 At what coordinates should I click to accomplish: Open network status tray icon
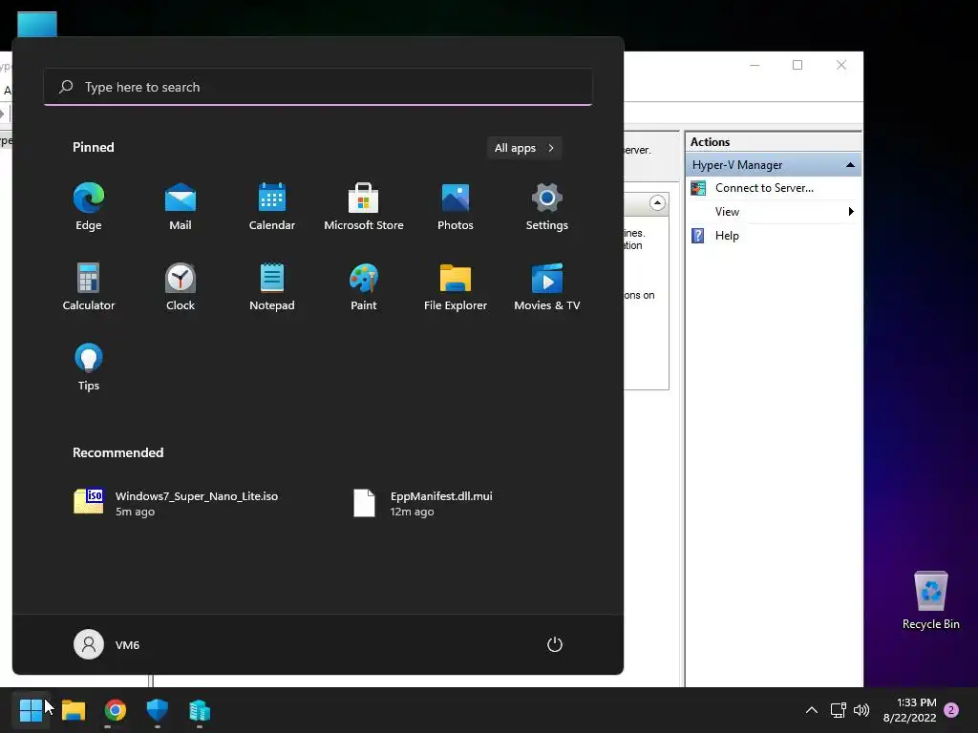click(x=839, y=710)
